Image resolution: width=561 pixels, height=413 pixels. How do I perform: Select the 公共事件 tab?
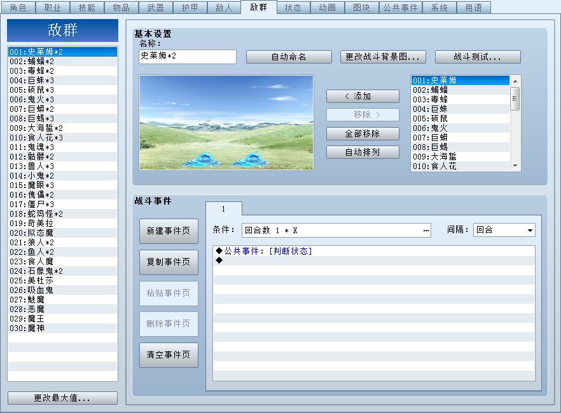(401, 8)
